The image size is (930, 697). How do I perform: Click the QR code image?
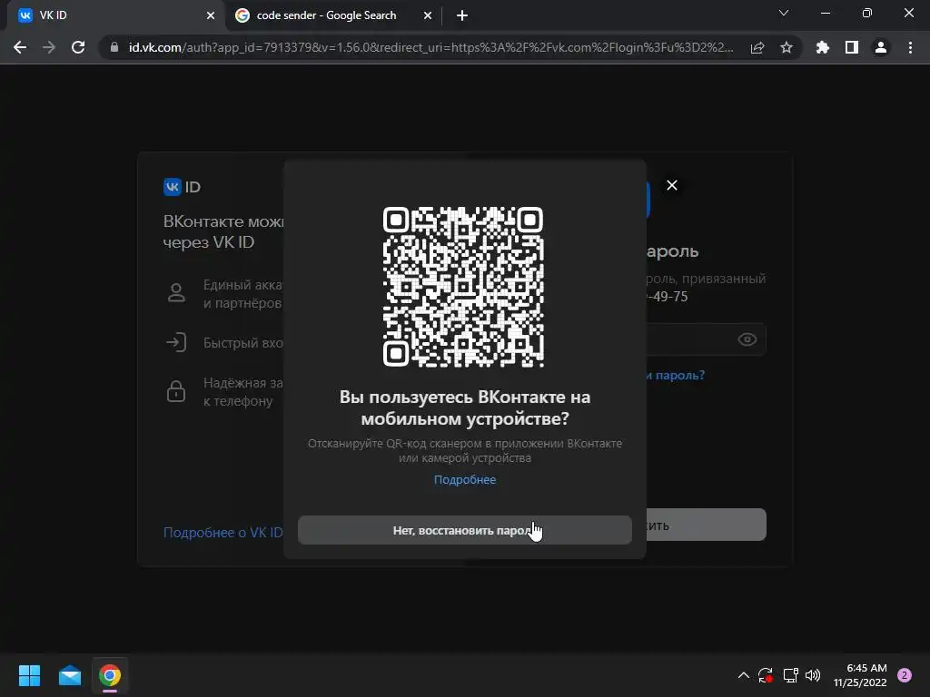coord(463,287)
